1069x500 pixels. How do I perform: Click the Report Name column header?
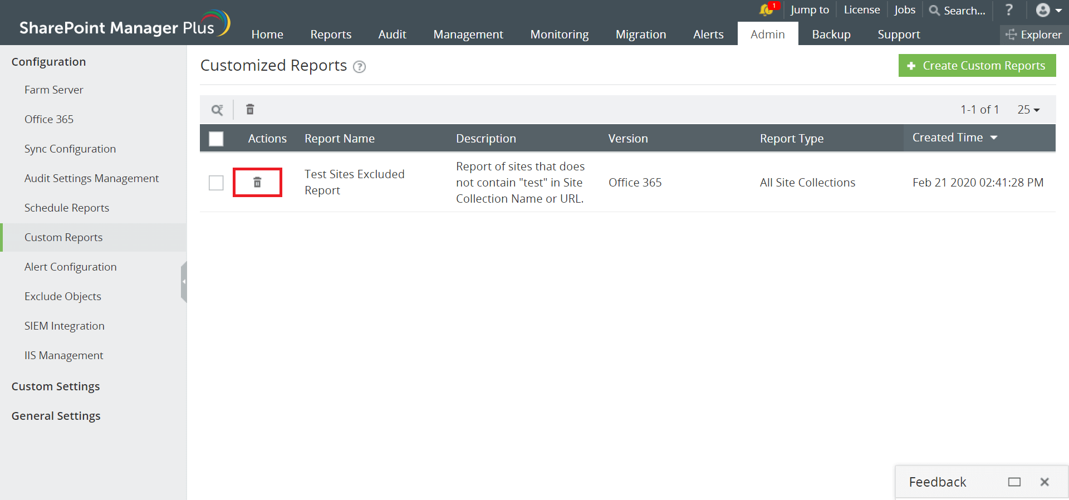[340, 139]
